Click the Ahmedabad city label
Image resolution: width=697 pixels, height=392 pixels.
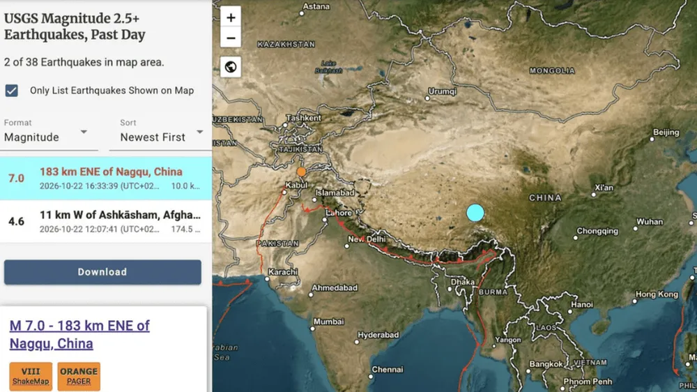click(335, 288)
